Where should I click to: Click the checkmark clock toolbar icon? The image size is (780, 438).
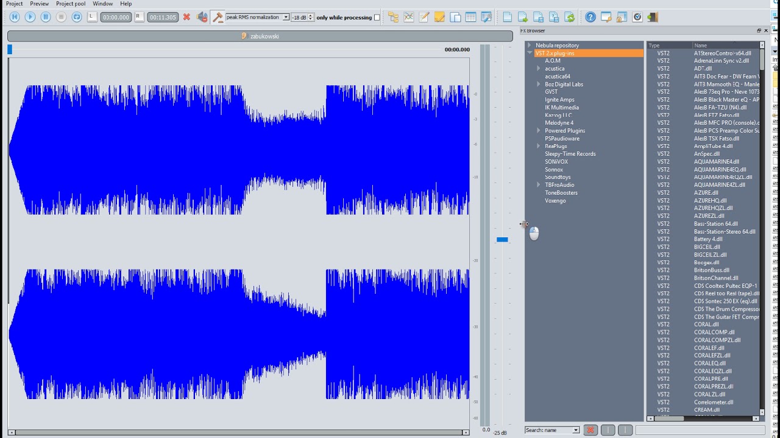tap(637, 17)
